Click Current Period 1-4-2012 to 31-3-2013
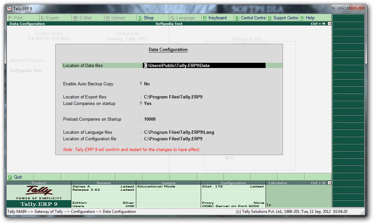This screenshot has height=224, width=374. (48, 39)
